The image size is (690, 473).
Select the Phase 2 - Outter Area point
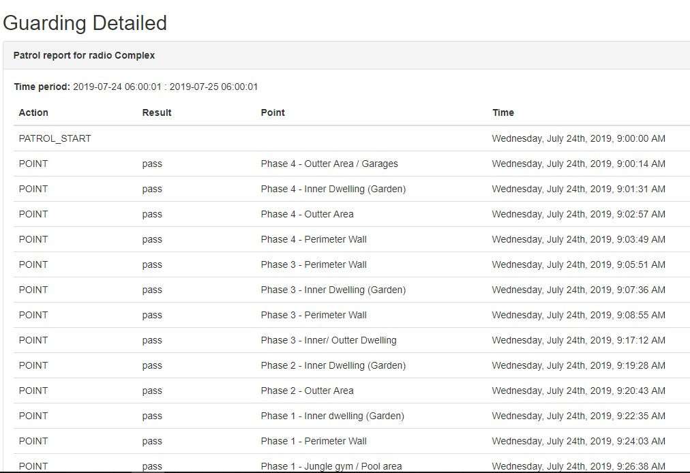click(x=307, y=391)
